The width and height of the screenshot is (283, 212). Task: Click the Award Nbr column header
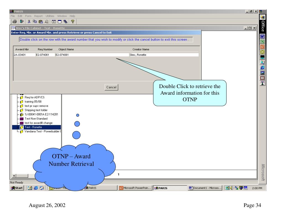pyautogui.click(x=22, y=49)
